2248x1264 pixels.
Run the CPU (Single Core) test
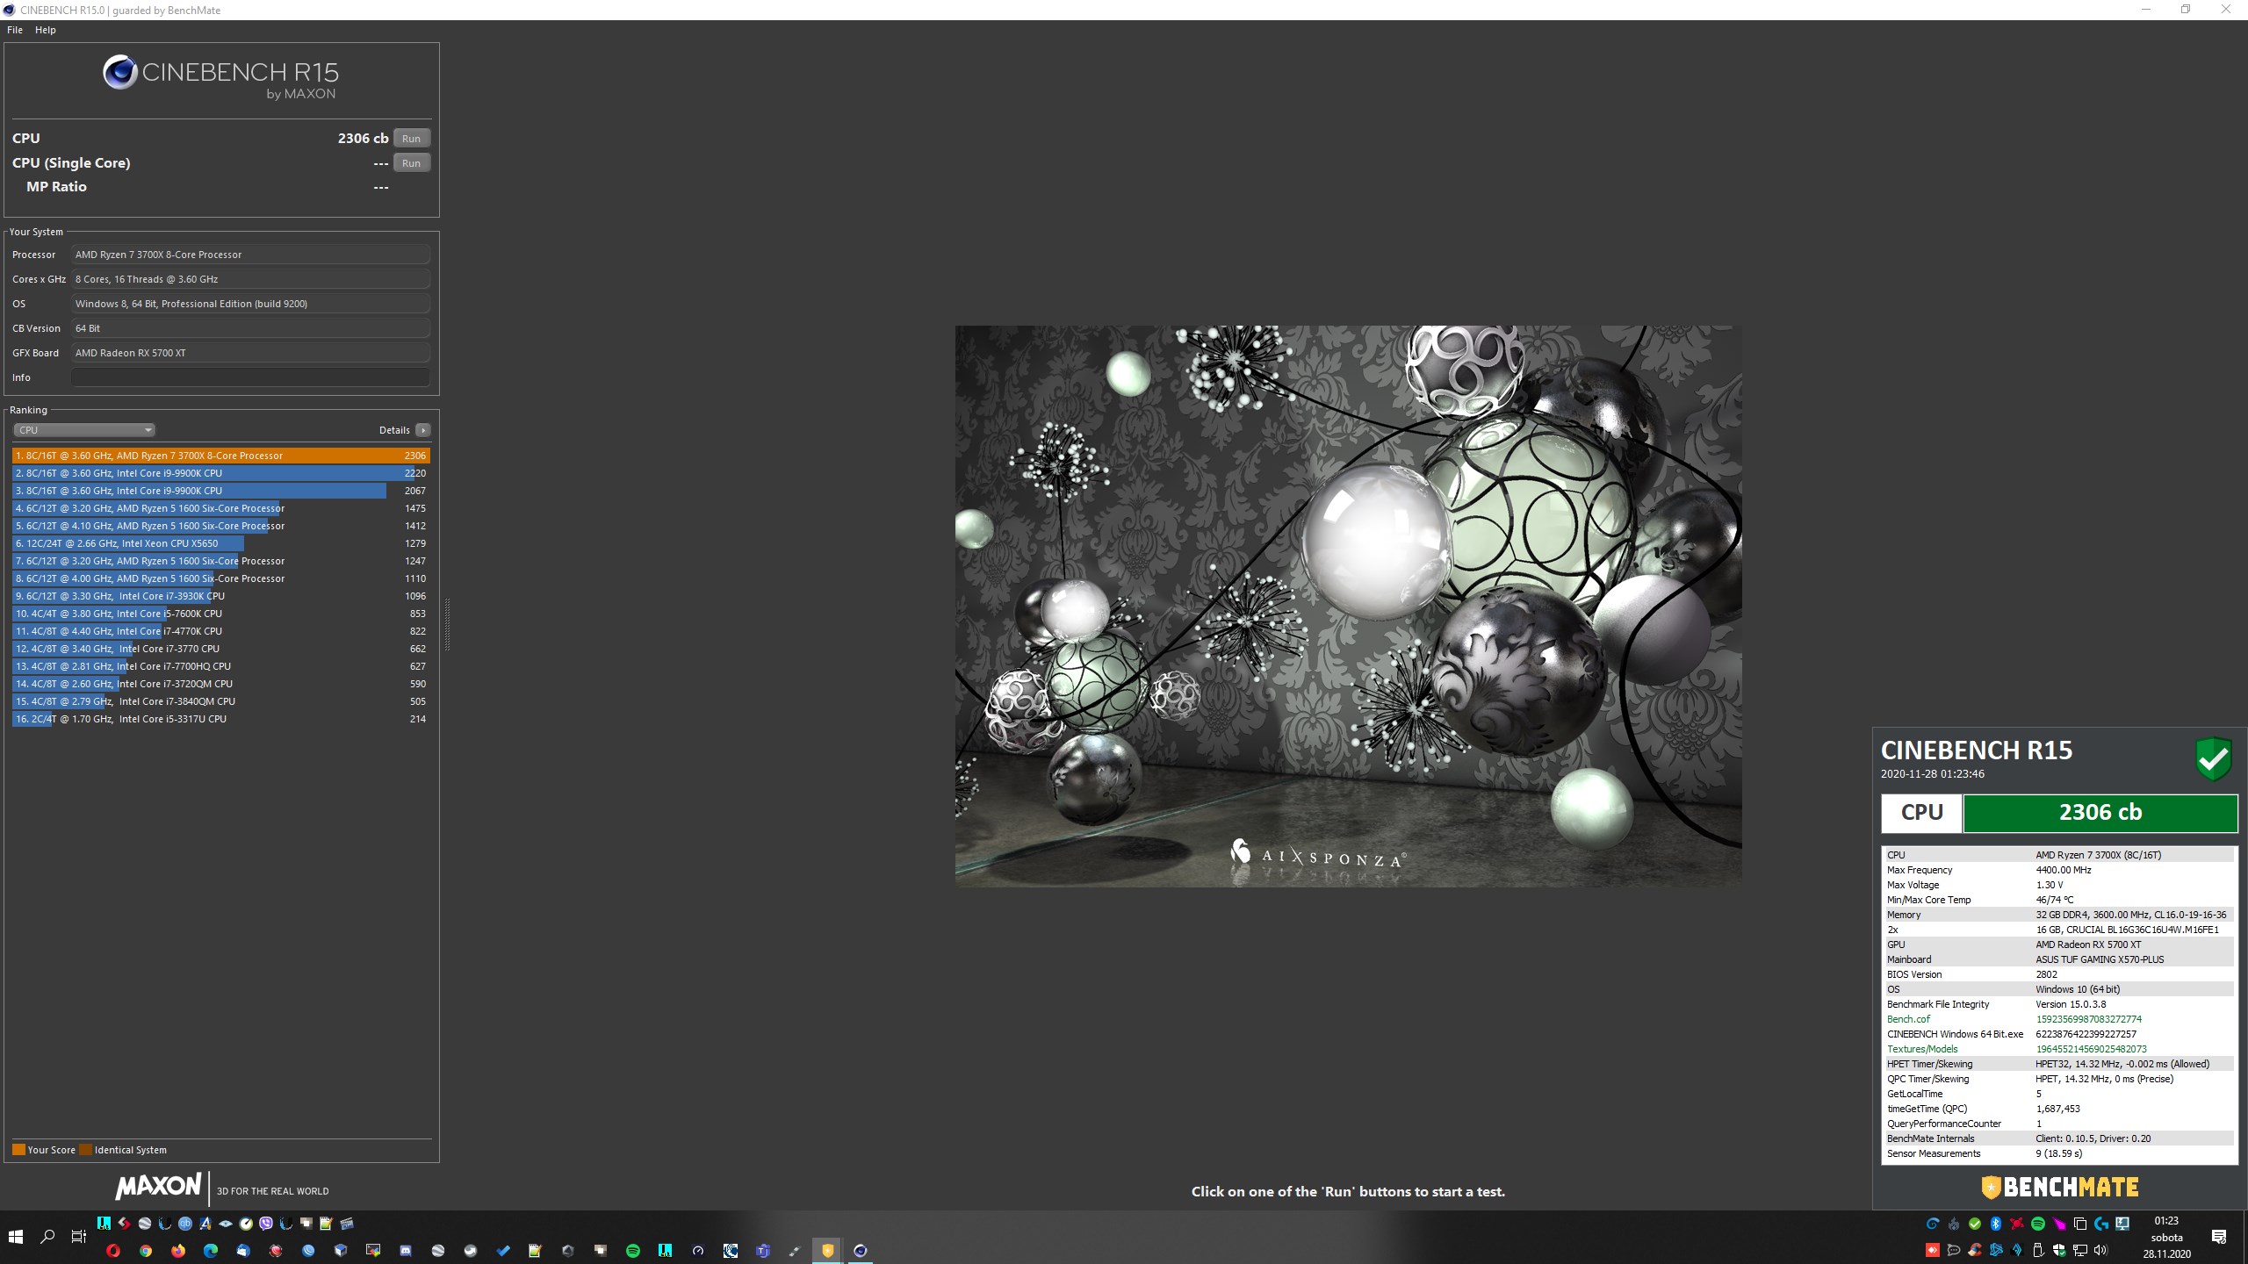(x=411, y=163)
